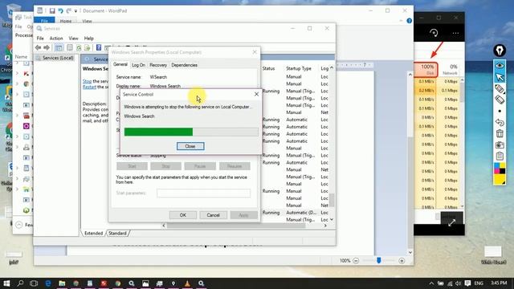This screenshot has height=289, width=514.
Task: Switch to the Standard tab in Services
Action: 117,234
